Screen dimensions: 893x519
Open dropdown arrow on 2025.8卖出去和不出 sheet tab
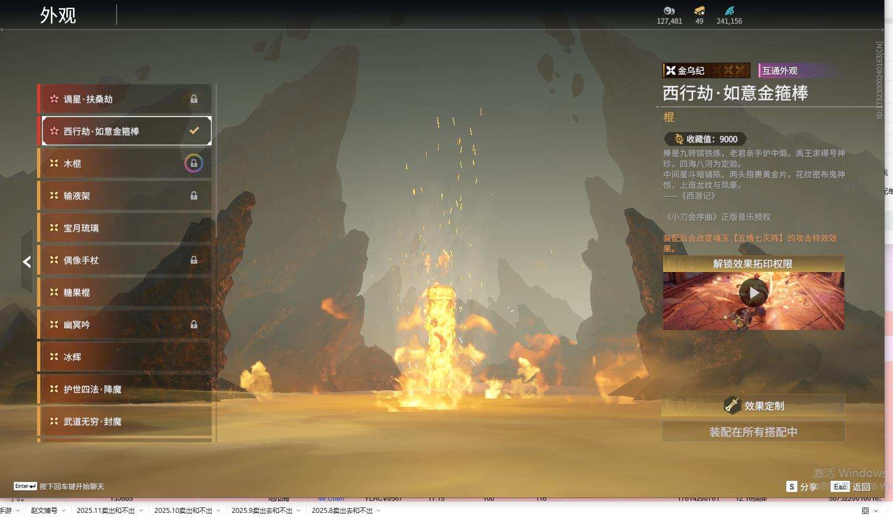tap(379, 510)
